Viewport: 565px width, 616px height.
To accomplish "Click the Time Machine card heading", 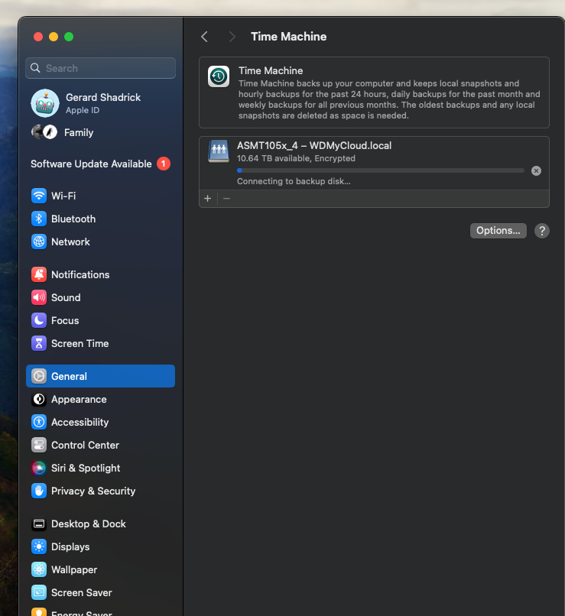I will pos(271,71).
